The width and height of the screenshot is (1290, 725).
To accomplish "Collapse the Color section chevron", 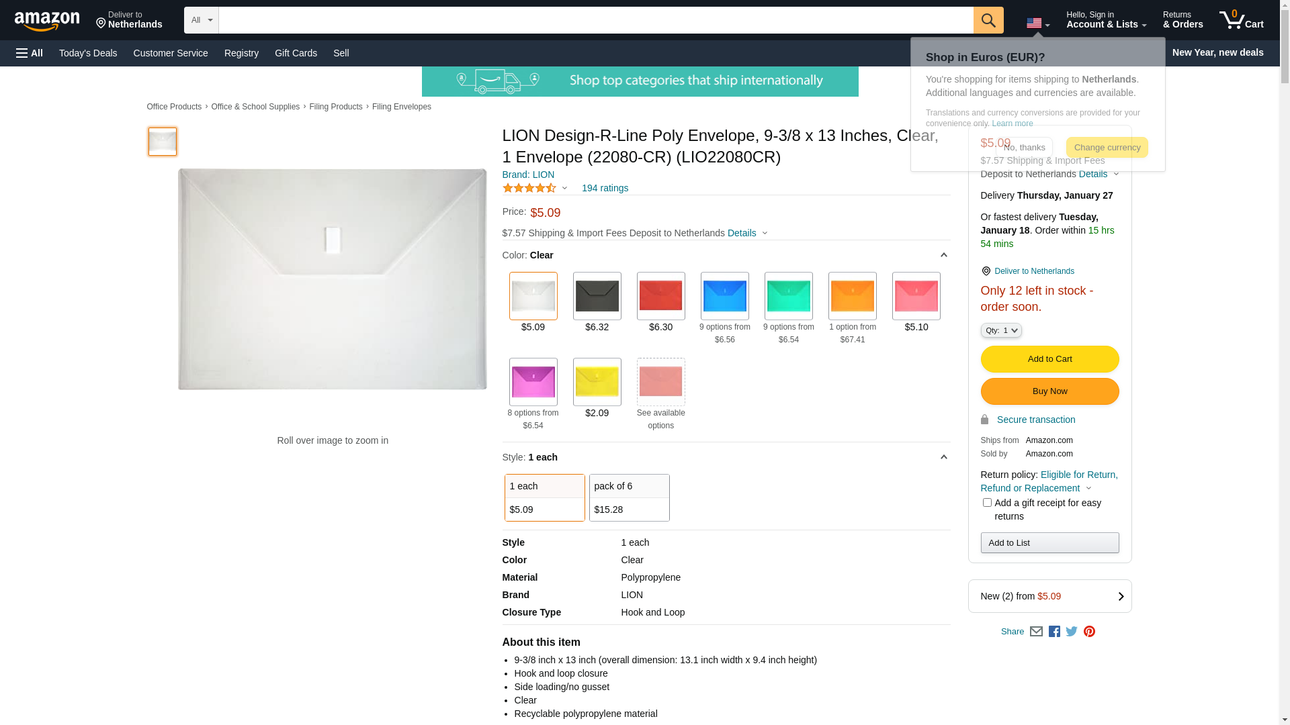I will point(943,255).
